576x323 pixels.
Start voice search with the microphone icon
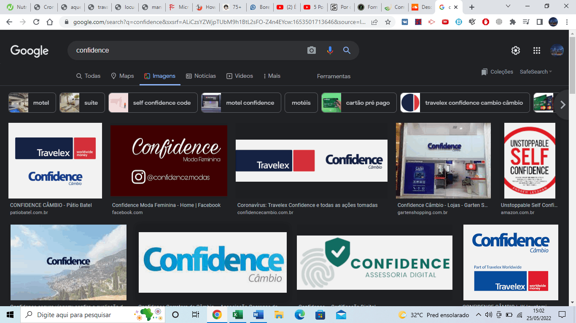click(x=330, y=50)
